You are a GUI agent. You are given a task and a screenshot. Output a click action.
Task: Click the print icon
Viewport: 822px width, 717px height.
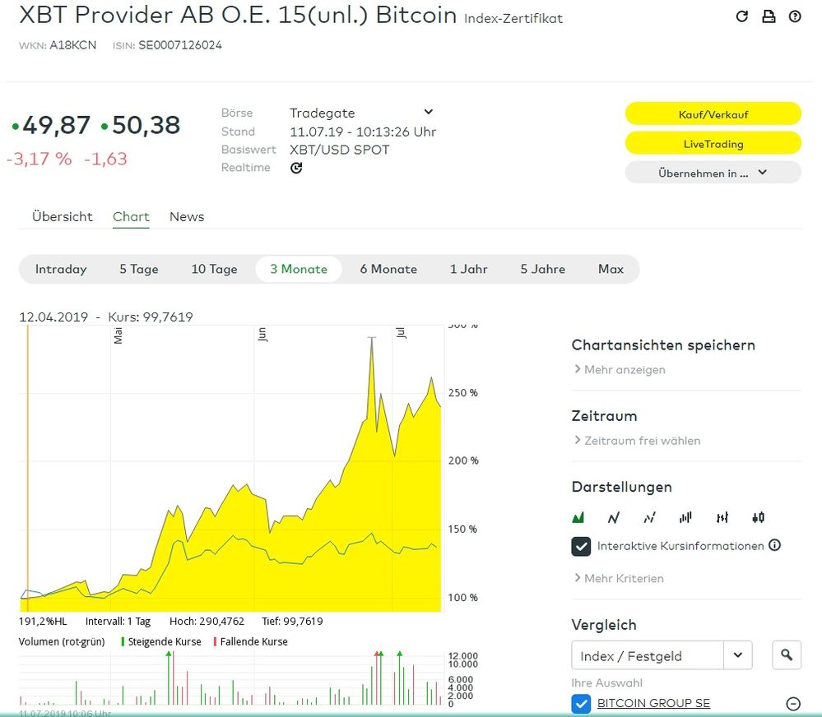click(769, 16)
